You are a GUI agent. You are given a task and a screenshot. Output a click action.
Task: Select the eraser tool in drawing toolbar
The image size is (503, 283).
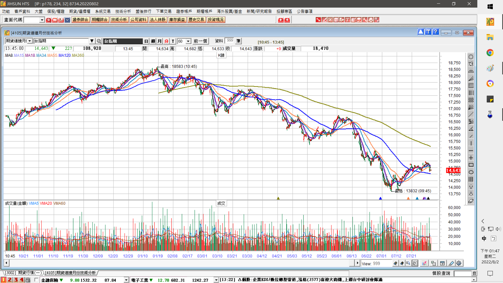pos(471,201)
